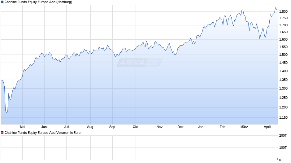
Task: Click the 'Juni' month label
Action: 44,127
